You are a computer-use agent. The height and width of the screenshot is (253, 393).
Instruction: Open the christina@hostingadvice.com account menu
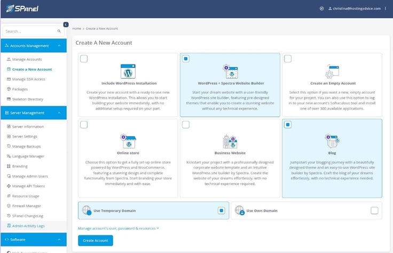[x=355, y=9]
